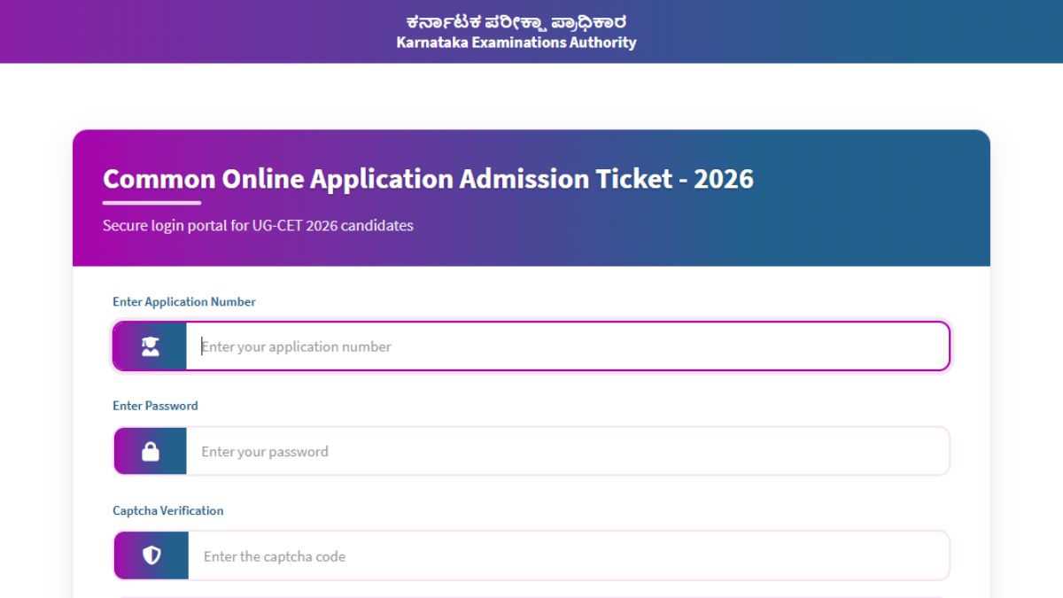Click the Common Online Application Admission Ticket heading
The image size is (1063, 598).
[x=429, y=179]
